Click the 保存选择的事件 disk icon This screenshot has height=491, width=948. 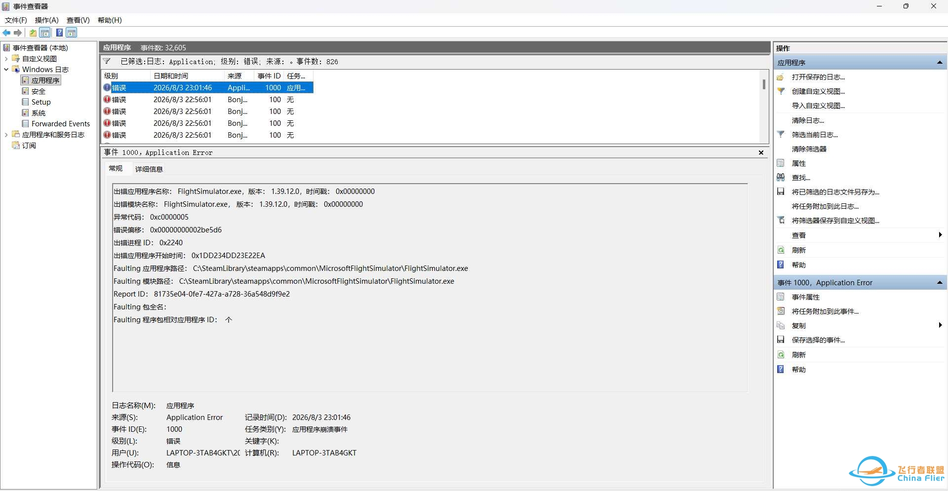click(781, 340)
